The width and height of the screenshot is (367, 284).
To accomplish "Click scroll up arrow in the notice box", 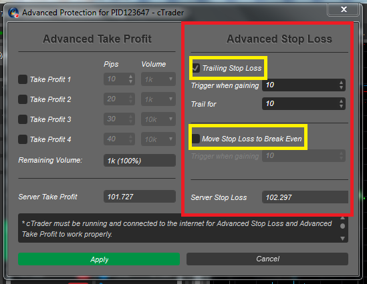I will (x=342, y=218).
